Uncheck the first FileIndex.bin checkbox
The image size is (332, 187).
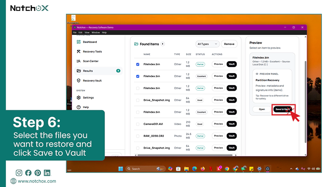pyautogui.click(x=138, y=64)
